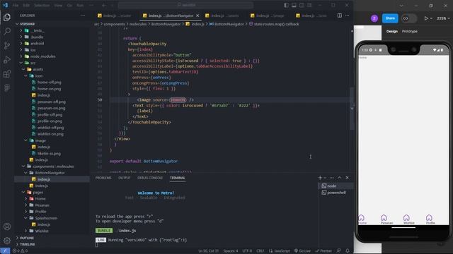Expand the node_modules folder
The width and height of the screenshot is (453, 254).
42,56
